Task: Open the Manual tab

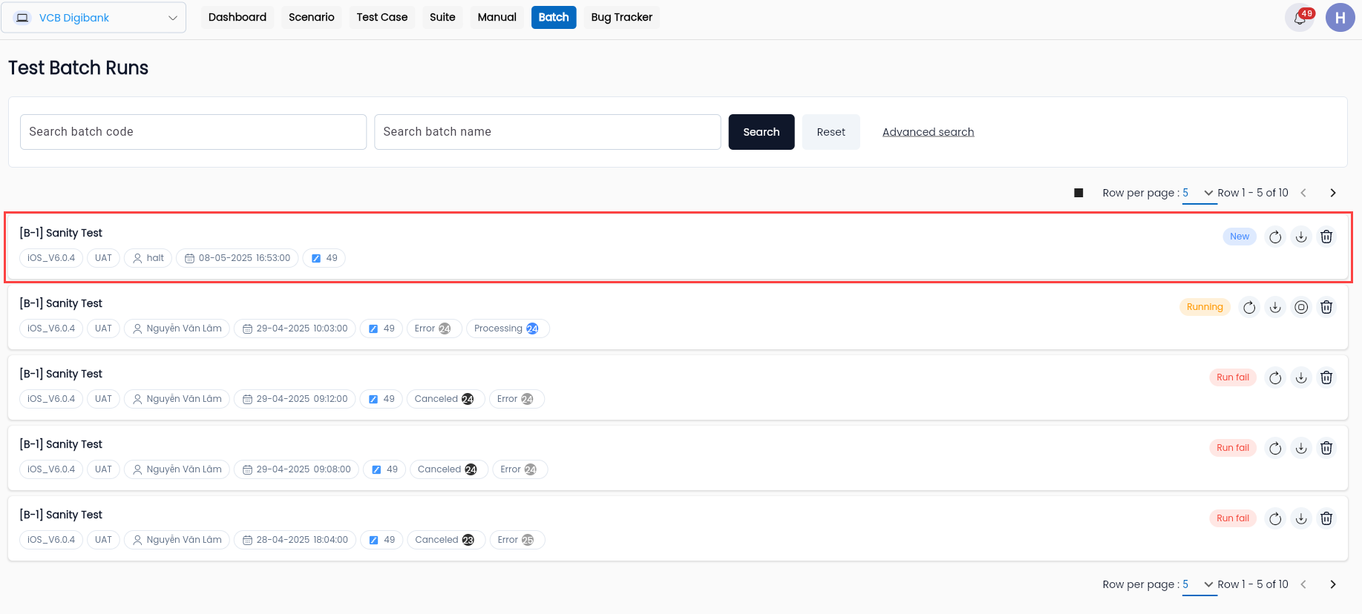Action: tap(497, 17)
